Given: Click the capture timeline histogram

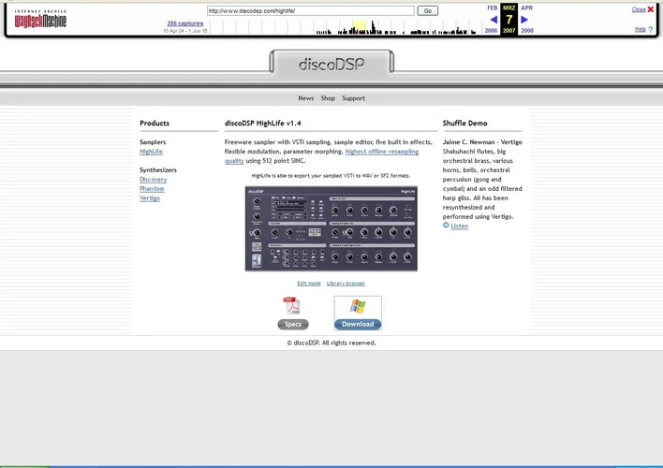Looking at the screenshot, I should (x=345, y=27).
